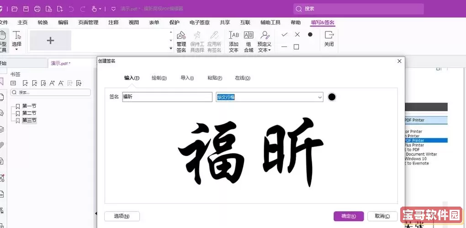This screenshot has width=466, height=228.
Task: Click Apply All Signatures (应用所有签名)
Action: click(214, 42)
